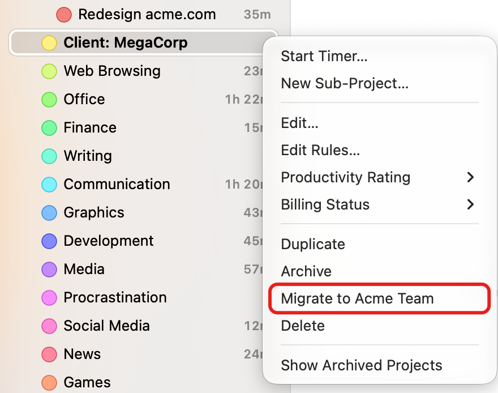Click the Writing project color dot

coord(49,156)
